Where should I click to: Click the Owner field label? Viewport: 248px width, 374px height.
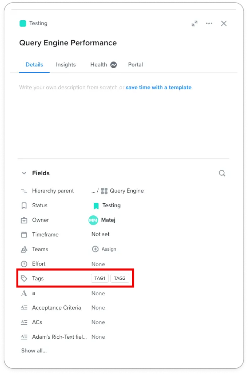coord(40,220)
